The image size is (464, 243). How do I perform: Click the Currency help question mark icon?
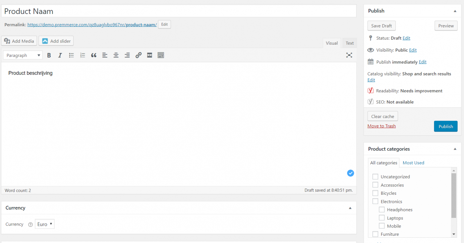pos(30,224)
